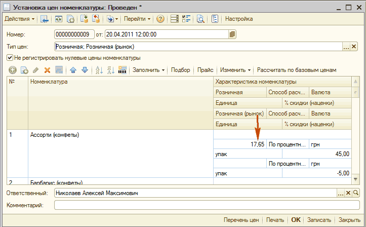Select the discount cell -5,00

[317, 173]
